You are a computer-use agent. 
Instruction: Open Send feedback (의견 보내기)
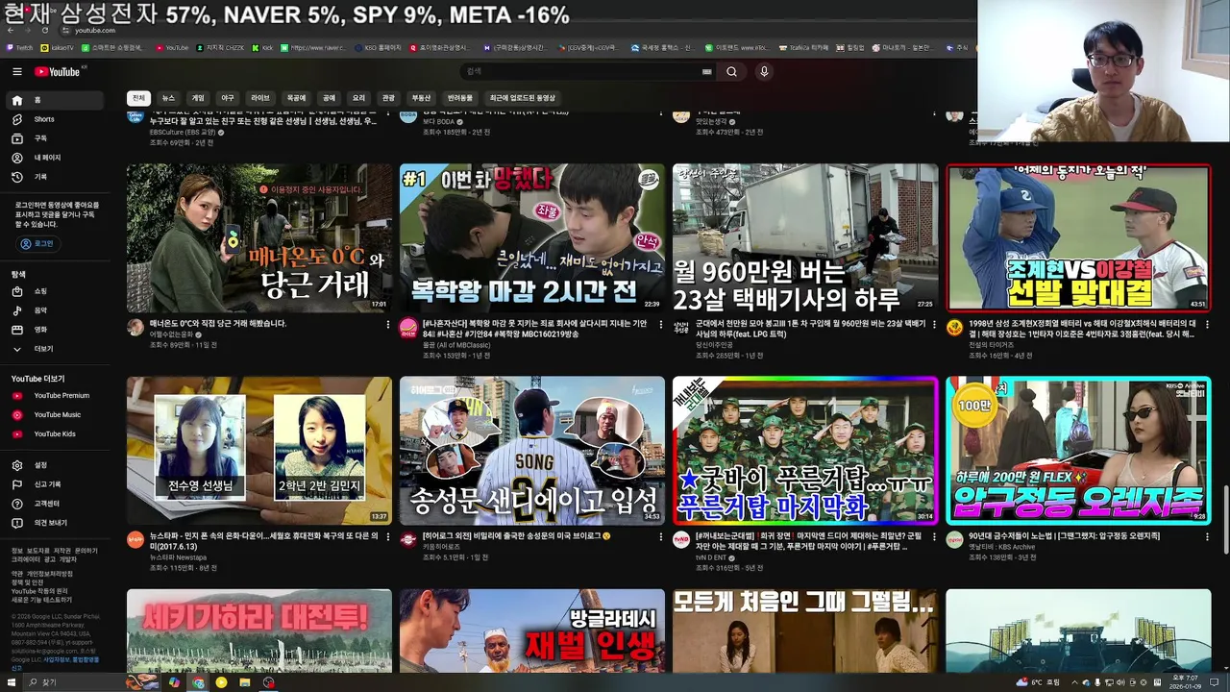coord(56,523)
